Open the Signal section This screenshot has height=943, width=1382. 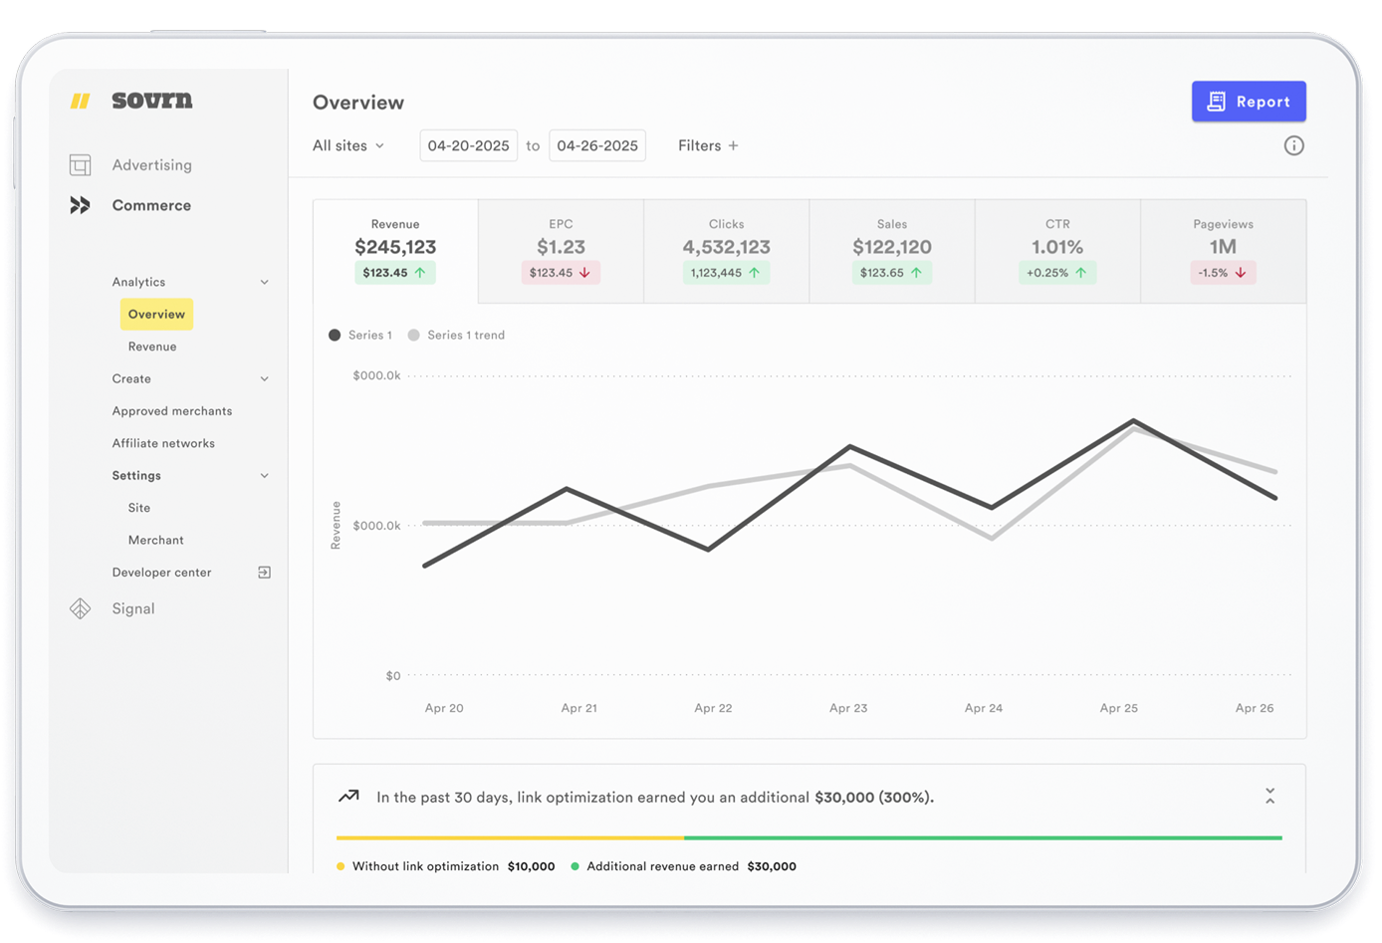(x=133, y=608)
